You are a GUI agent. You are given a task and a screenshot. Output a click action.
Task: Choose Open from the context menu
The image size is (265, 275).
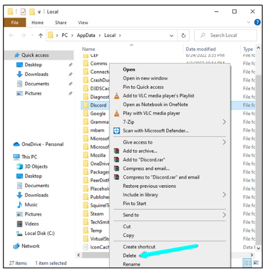point(129,69)
